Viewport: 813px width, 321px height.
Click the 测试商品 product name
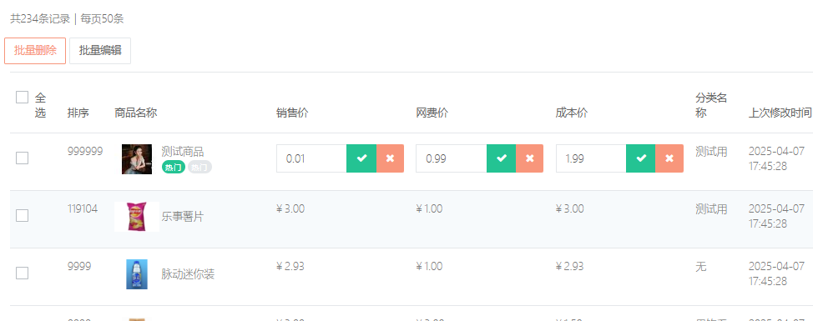[x=183, y=152]
